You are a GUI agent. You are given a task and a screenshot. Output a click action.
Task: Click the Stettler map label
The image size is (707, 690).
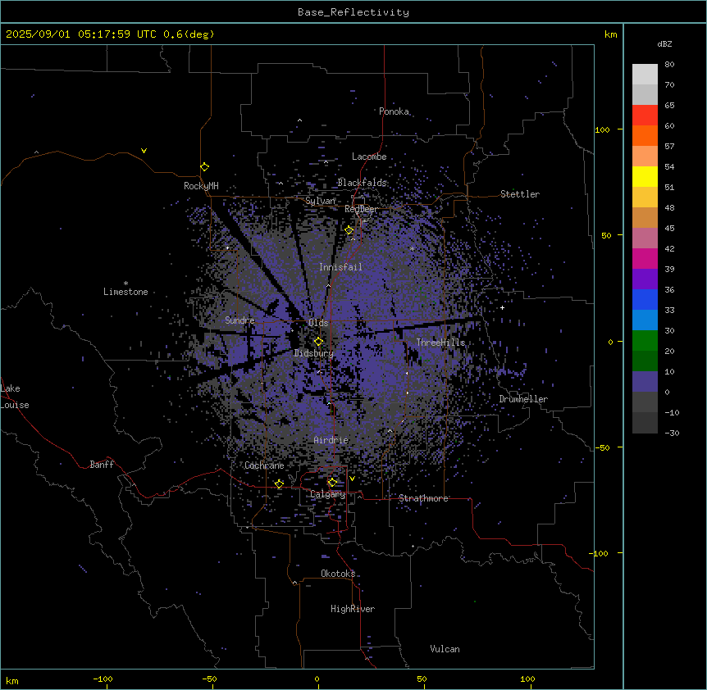coord(520,194)
